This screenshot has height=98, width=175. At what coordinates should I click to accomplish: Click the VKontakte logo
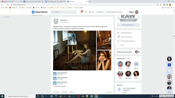39,12
